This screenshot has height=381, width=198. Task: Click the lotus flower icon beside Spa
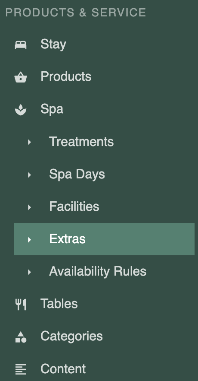(x=21, y=110)
